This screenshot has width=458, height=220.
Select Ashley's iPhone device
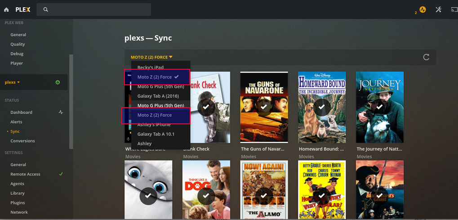[x=160, y=125]
